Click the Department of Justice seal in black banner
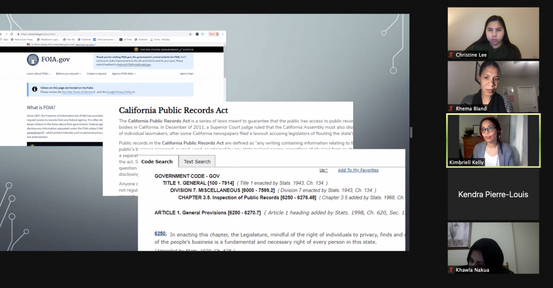Viewport: 553px width, 288px height. 136,50
